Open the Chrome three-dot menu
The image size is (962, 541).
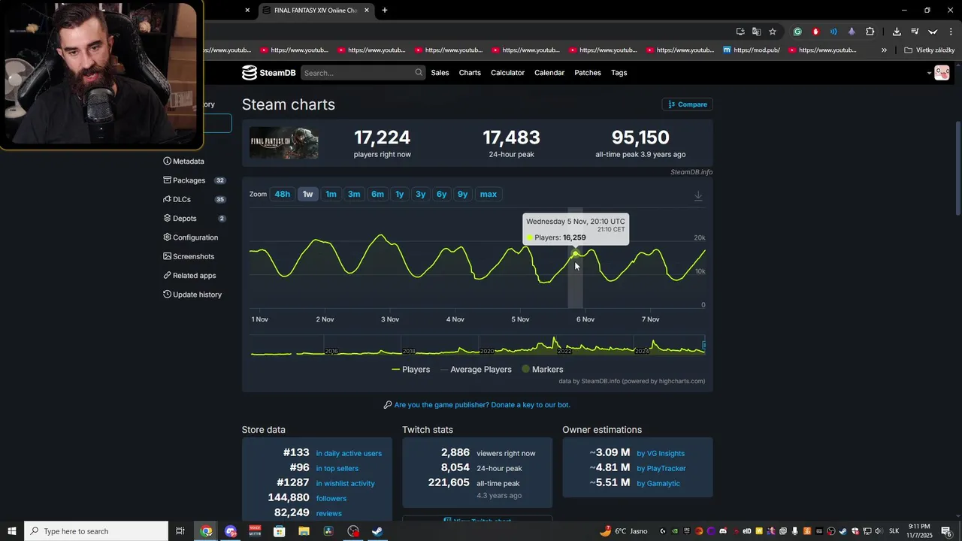pos(951,32)
